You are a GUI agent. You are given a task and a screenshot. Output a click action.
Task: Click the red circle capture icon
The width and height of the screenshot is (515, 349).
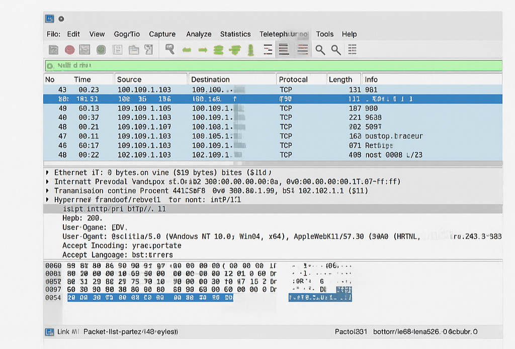coord(69,50)
